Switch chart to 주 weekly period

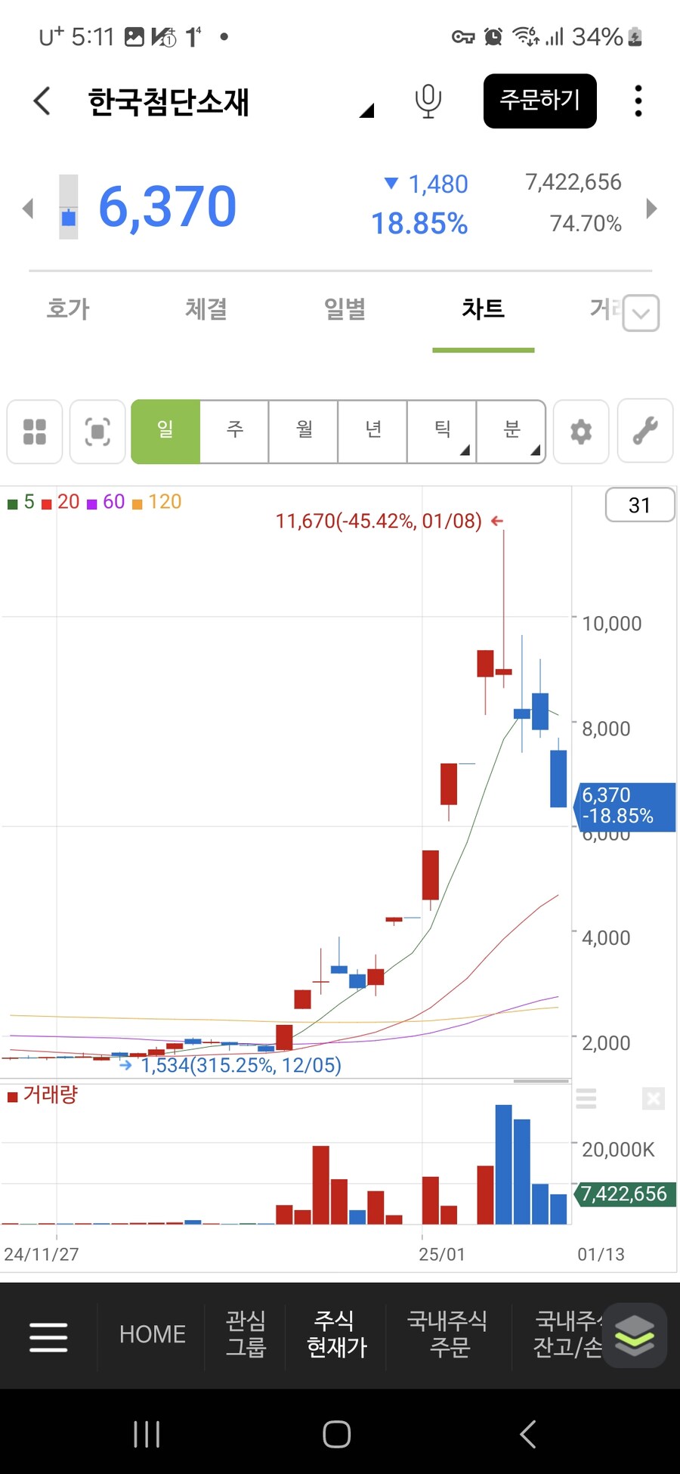coord(235,431)
